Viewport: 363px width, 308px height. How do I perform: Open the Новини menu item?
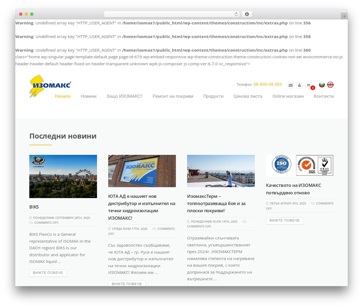(88, 96)
